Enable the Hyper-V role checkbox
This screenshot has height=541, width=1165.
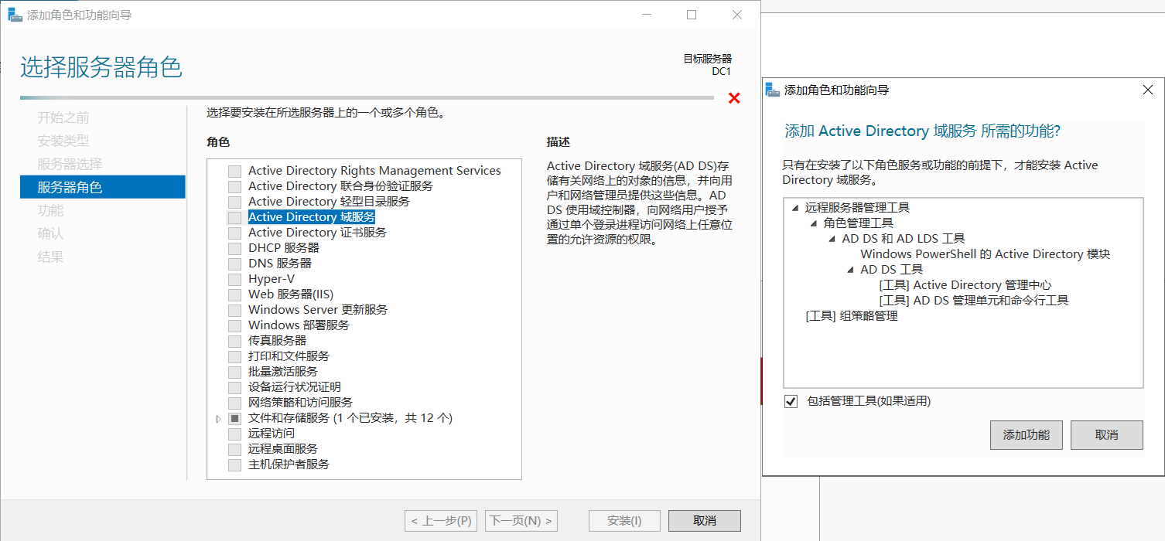[234, 279]
